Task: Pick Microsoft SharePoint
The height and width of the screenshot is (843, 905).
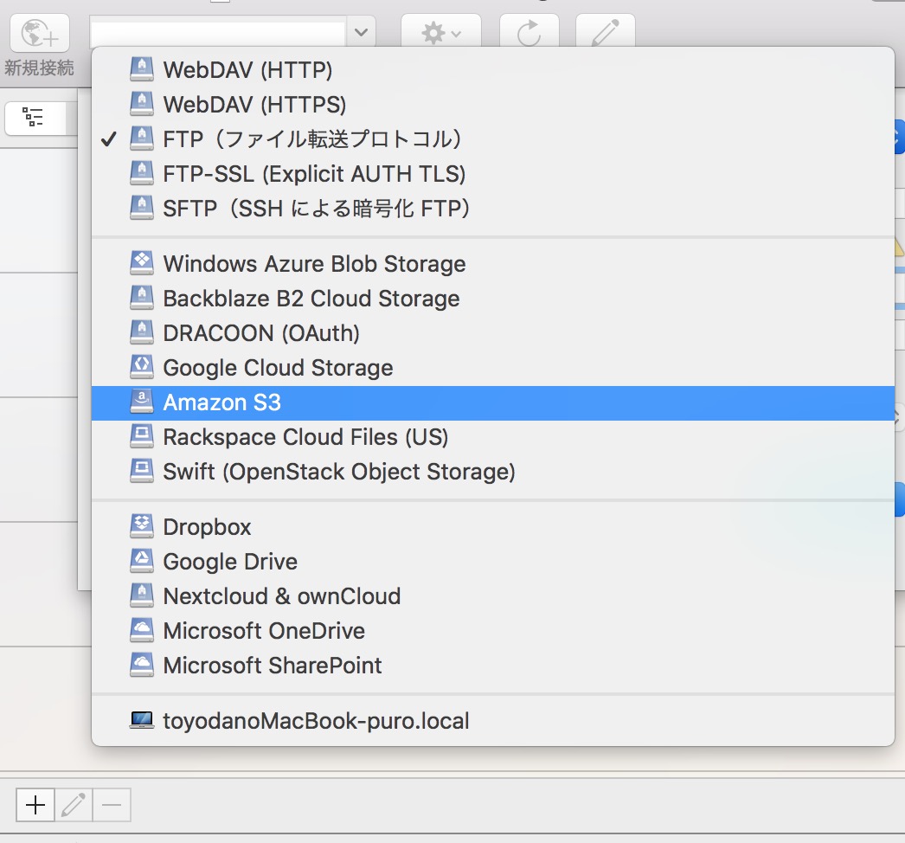Action: pyautogui.click(x=493, y=666)
